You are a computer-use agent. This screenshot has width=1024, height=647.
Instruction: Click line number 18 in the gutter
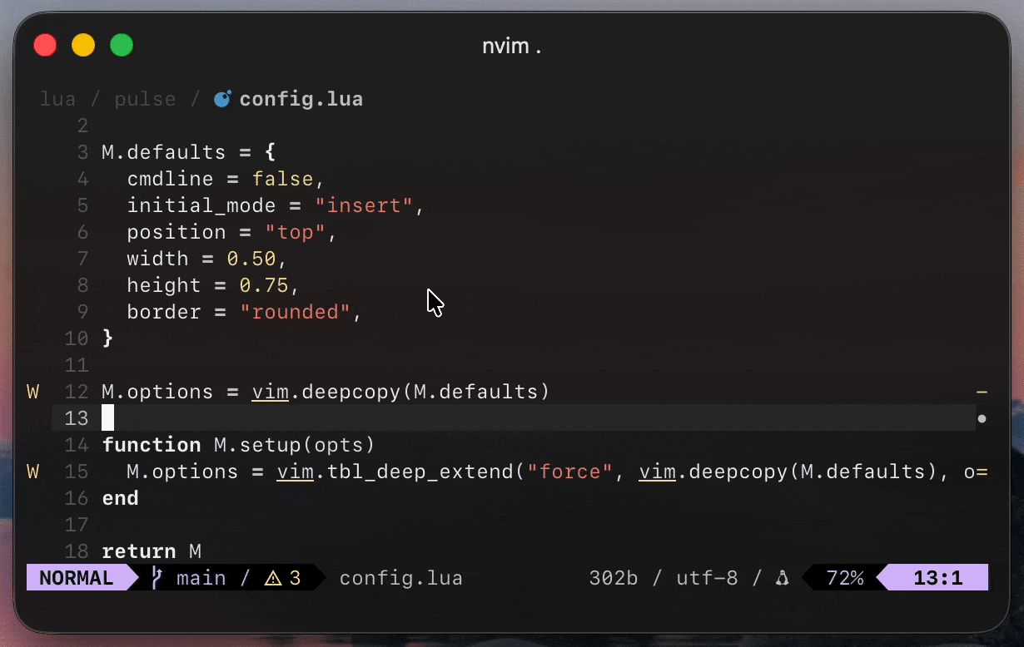[x=77, y=551]
